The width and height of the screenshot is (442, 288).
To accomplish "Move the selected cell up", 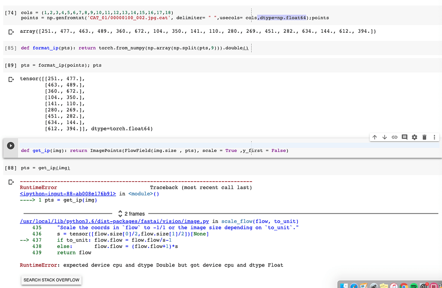I will pos(375,137).
